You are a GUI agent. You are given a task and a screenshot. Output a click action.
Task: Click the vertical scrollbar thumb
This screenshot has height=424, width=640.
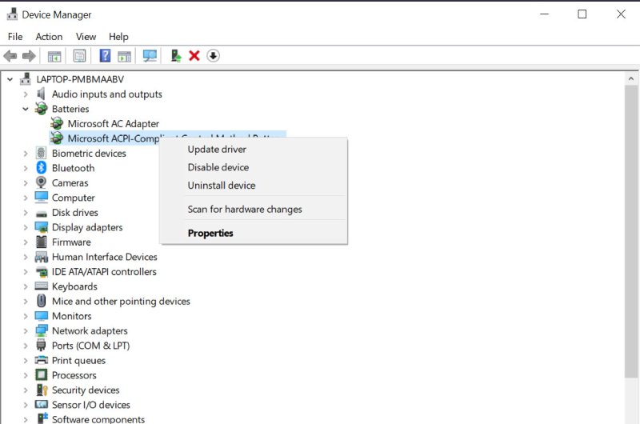[x=631, y=232]
